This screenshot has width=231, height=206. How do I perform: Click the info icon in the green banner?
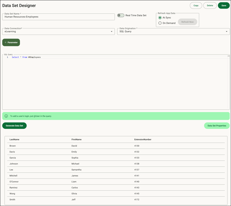tap(6, 116)
